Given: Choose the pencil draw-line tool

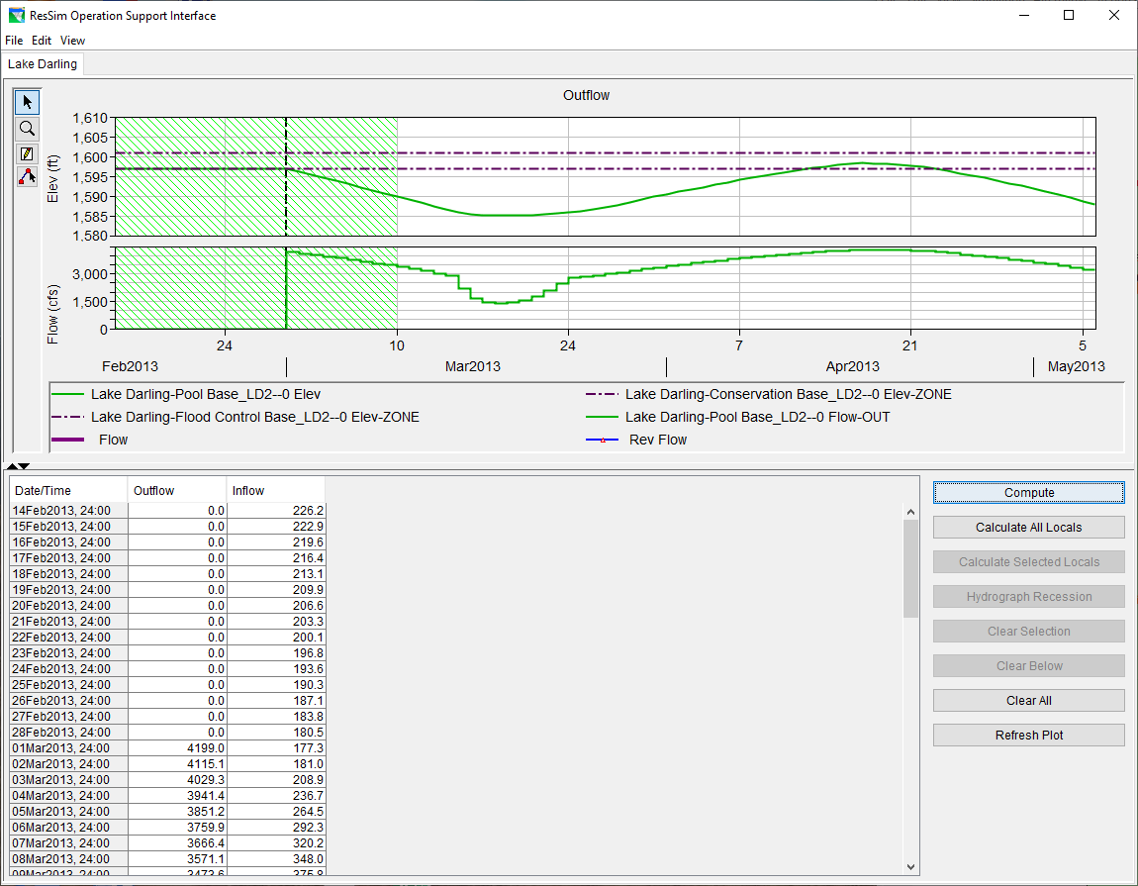Looking at the screenshot, I should tap(28, 153).
